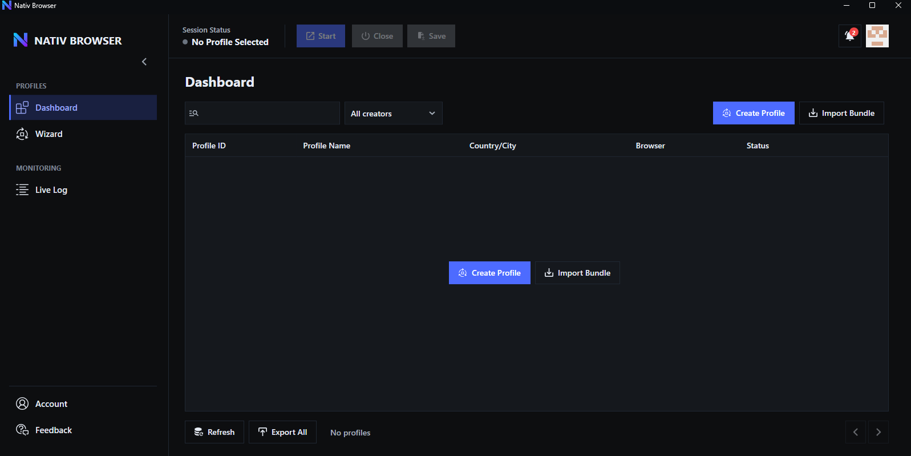Image resolution: width=911 pixels, height=456 pixels.
Task: Expand the All creators dropdown
Action: pos(394,113)
